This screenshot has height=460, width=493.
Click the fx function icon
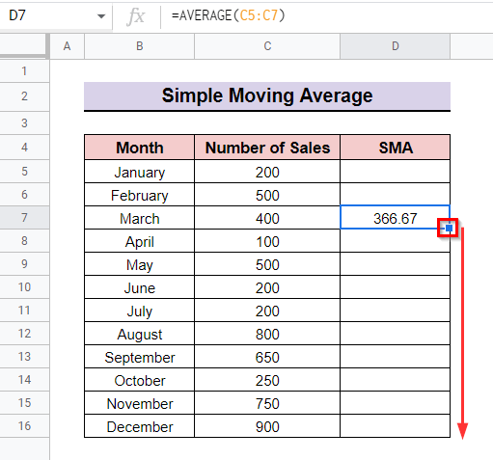pos(135,15)
